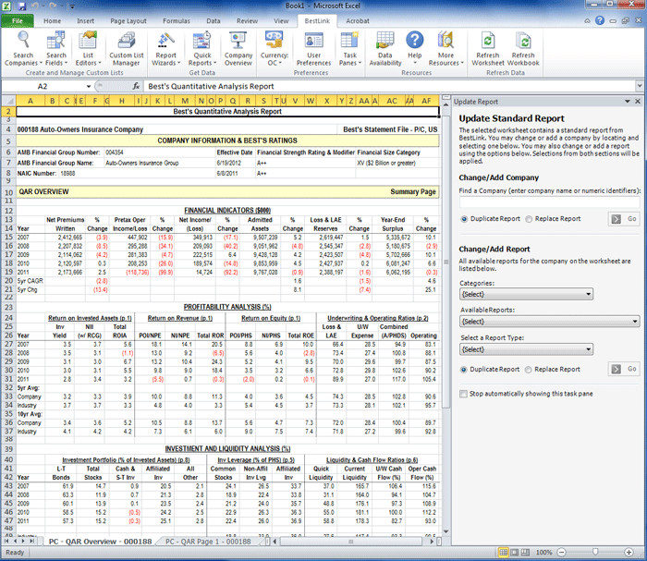Click the formula bar text
This screenshot has height=561, width=647.
(211, 86)
